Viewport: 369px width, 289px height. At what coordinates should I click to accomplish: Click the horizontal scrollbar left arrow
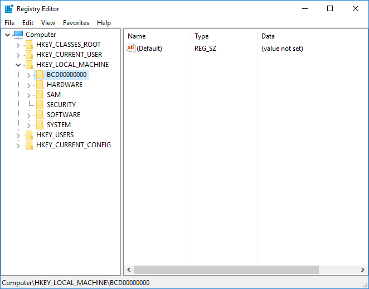click(x=129, y=269)
